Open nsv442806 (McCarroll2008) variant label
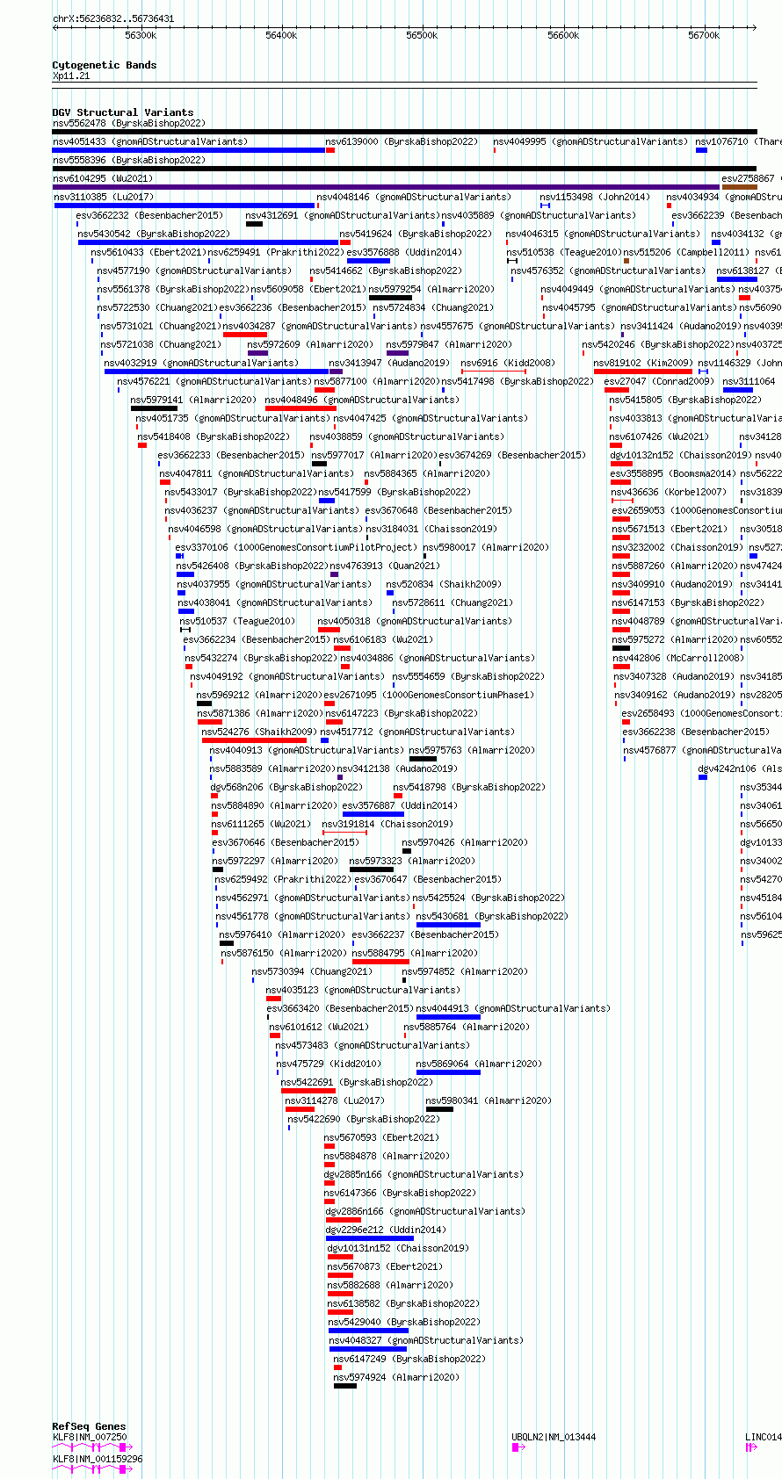The image size is (782, 1479). coord(678,658)
